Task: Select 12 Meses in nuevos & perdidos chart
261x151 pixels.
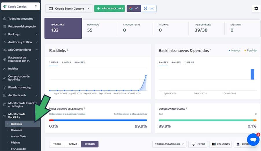Action: pos(189,62)
